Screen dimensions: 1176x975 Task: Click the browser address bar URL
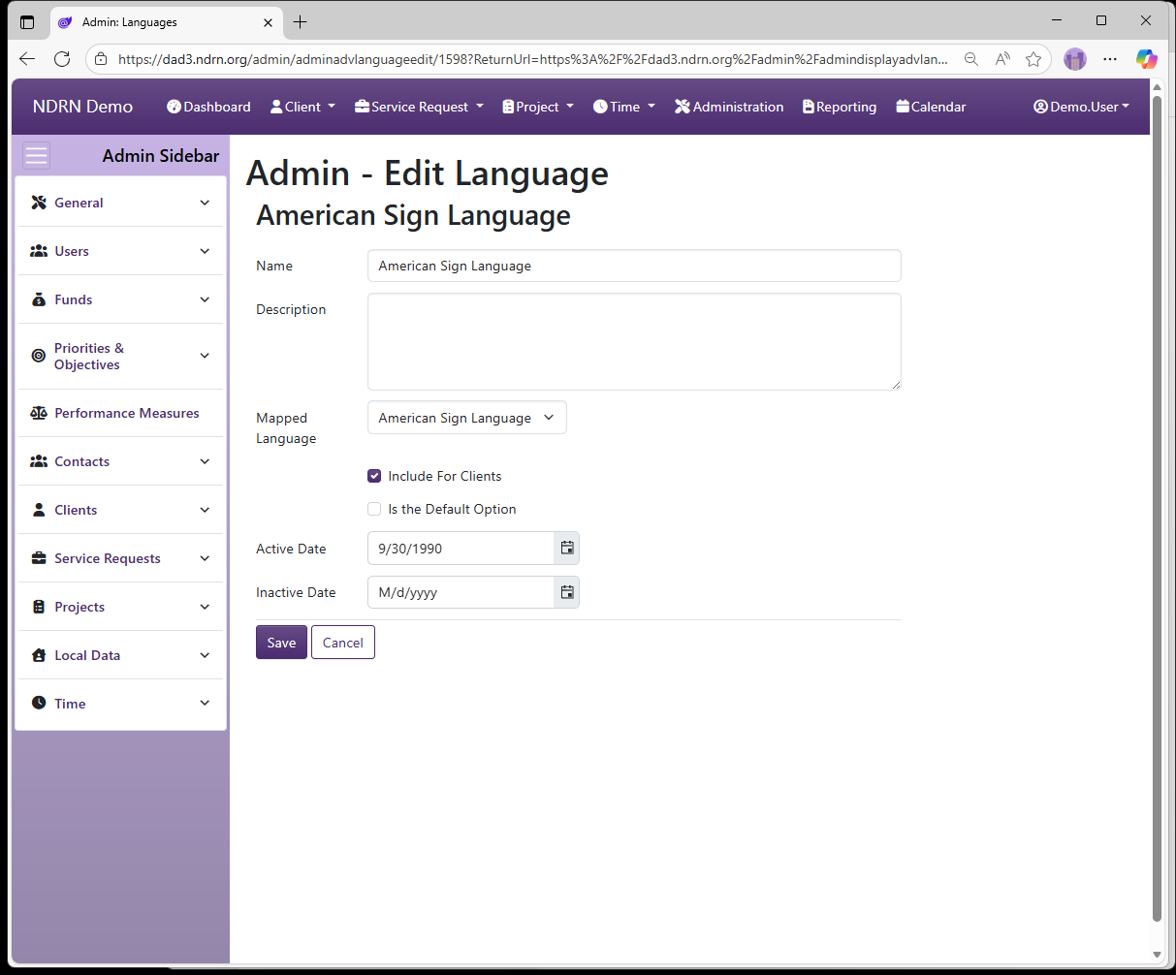click(532, 59)
